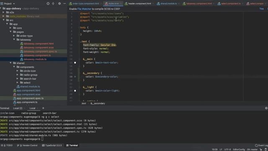Click Yes to enable File Watcher
The width and height of the screenshot is (268, 151).
(261, 9)
